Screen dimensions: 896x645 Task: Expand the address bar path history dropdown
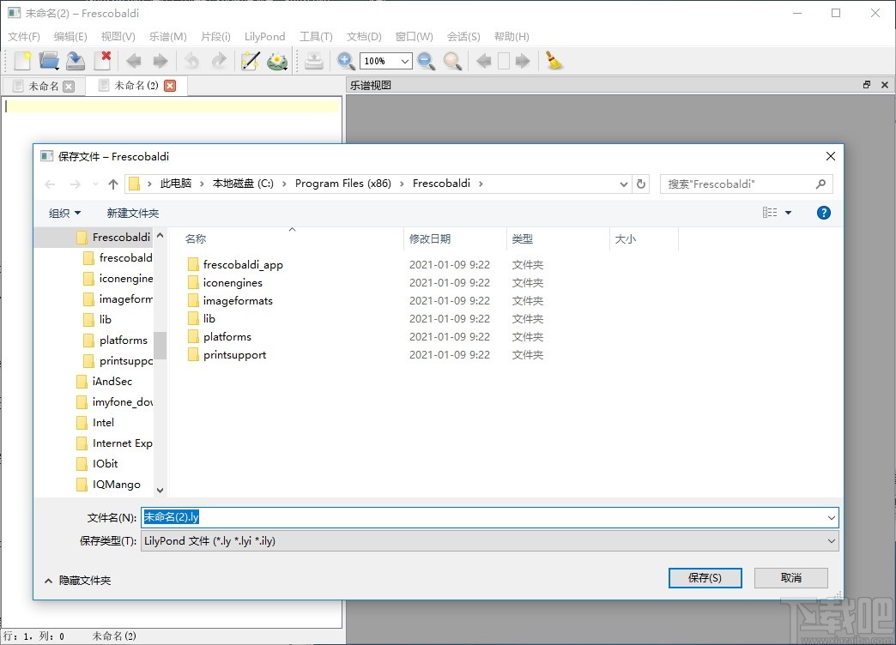pyautogui.click(x=623, y=184)
